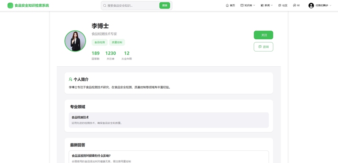Click the user avatar icon
Screen dimensions: 338x163
coord(311,5)
